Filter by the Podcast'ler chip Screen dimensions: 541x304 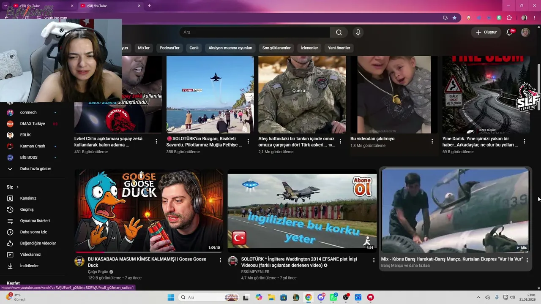169,48
